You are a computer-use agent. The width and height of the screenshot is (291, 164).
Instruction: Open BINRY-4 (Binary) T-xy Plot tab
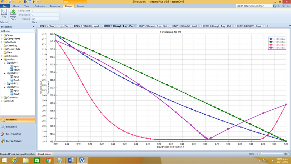54,26
